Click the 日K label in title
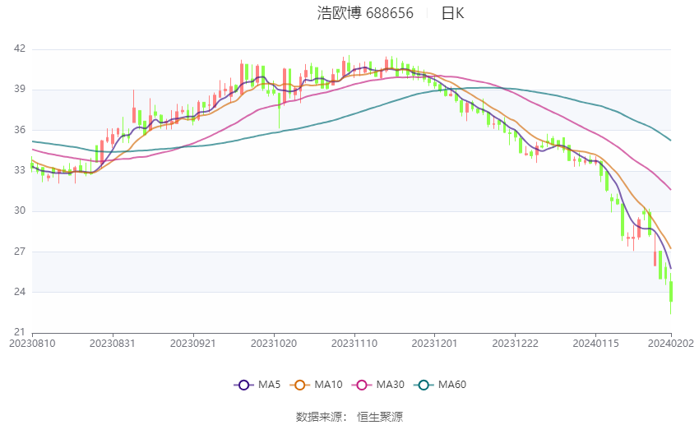The height and width of the screenshot is (425, 699). tap(452, 13)
